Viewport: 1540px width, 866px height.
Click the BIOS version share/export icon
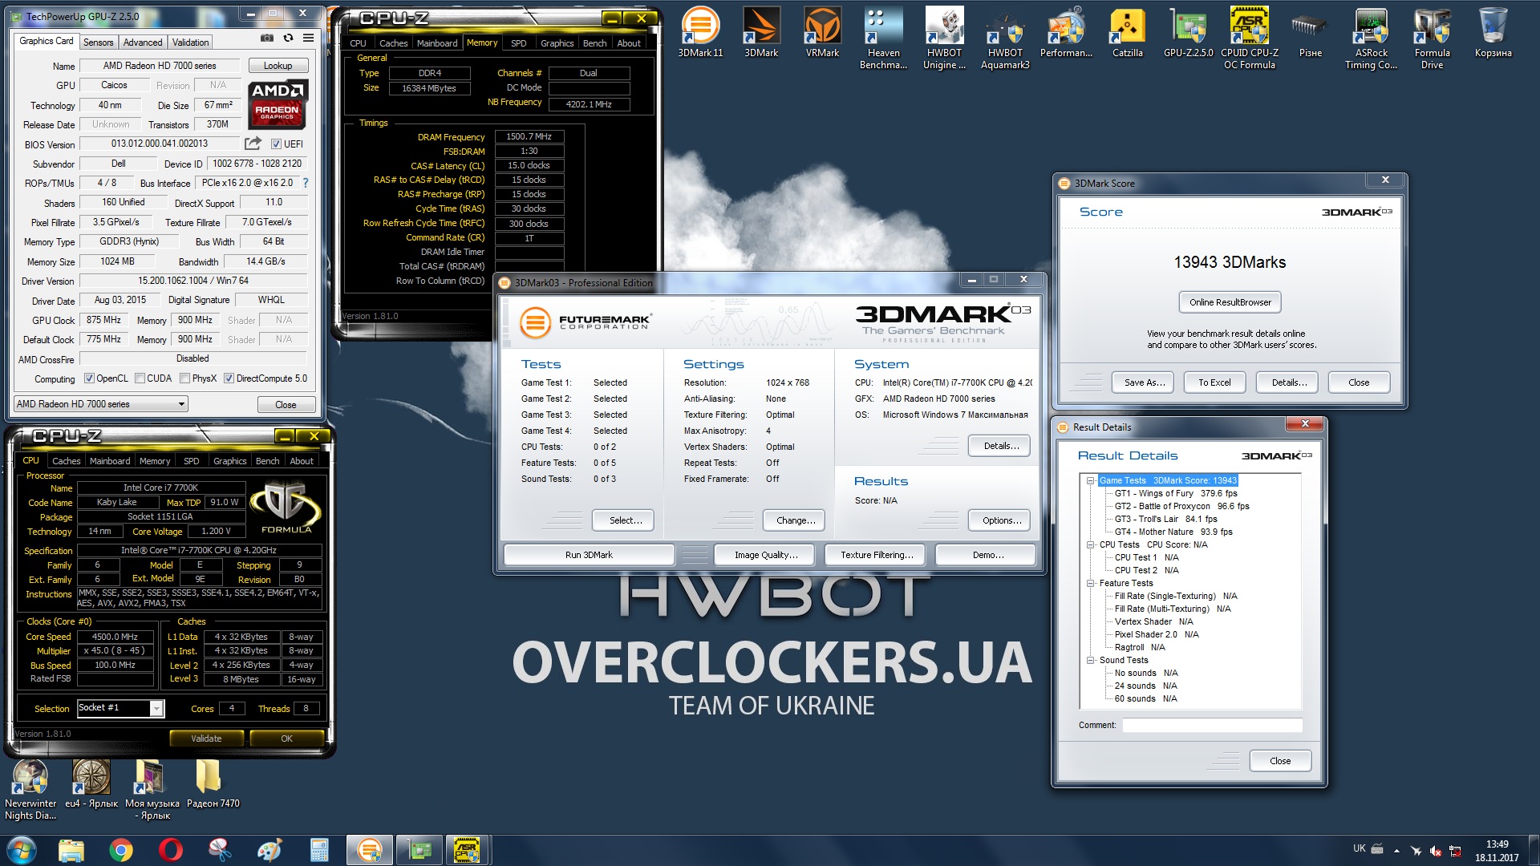pyautogui.click(x=253, y=144)
